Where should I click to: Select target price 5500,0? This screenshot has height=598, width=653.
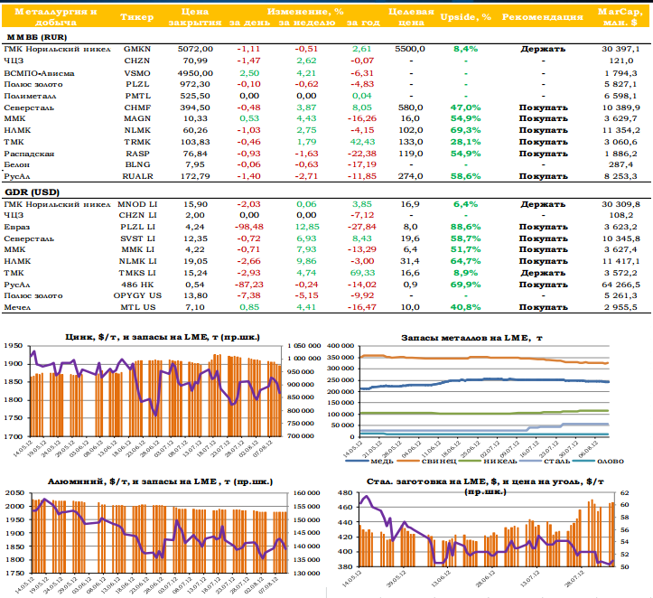click(x=410, y=49)
